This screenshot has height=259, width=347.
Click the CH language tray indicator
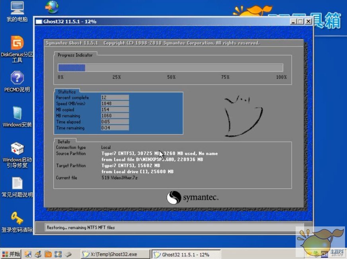pyautogui.click(x=324, y=255)
